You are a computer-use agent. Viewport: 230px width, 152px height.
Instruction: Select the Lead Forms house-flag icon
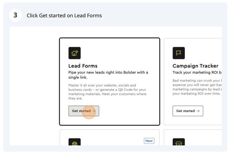click(75, 53)
